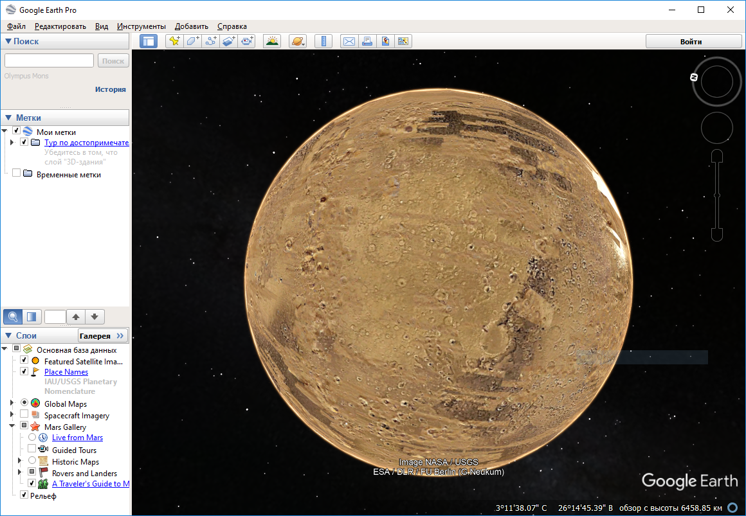Click into the search input field

click(x=49, y=60)
